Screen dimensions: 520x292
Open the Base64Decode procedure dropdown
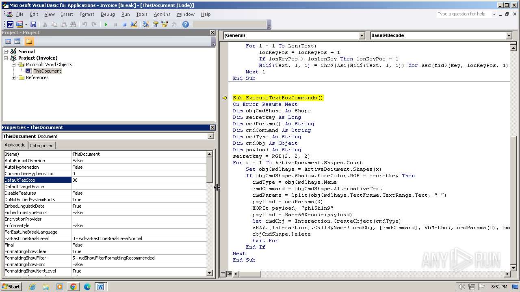point(509,35)
